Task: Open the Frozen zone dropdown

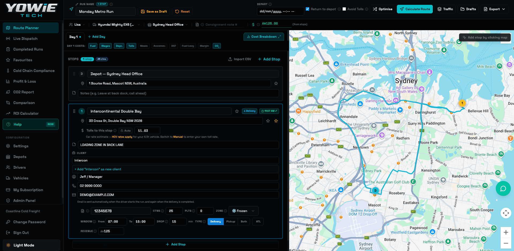Action: point(243,211)
